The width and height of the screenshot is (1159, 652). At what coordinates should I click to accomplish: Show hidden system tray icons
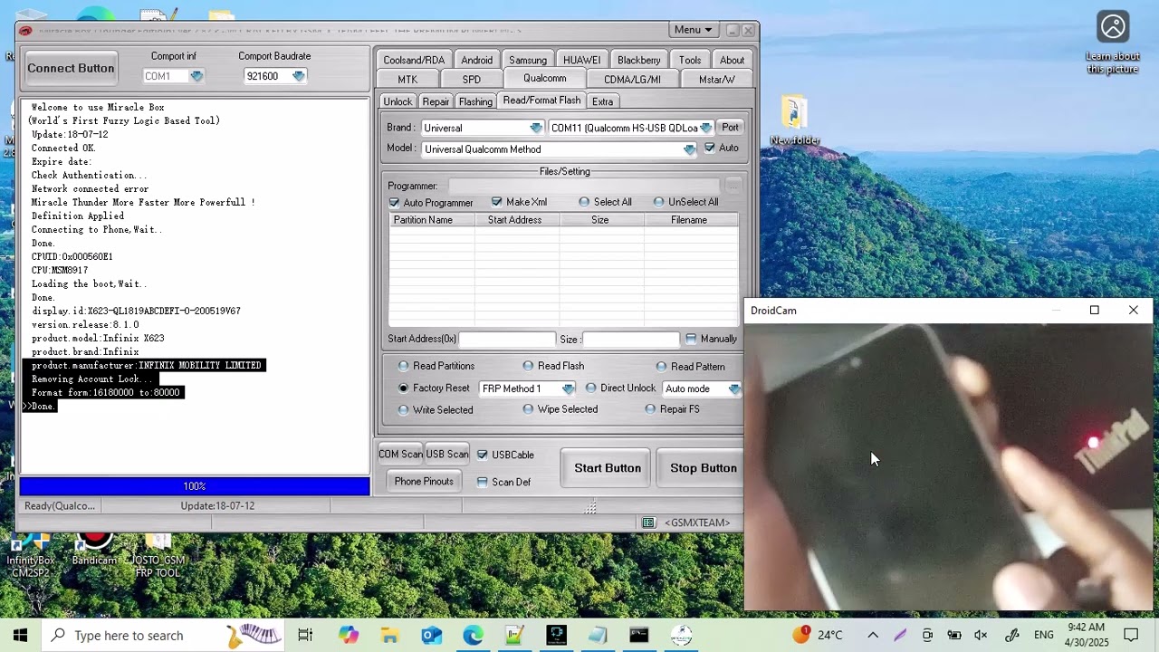pyautogui.click(x=873, y=635)
